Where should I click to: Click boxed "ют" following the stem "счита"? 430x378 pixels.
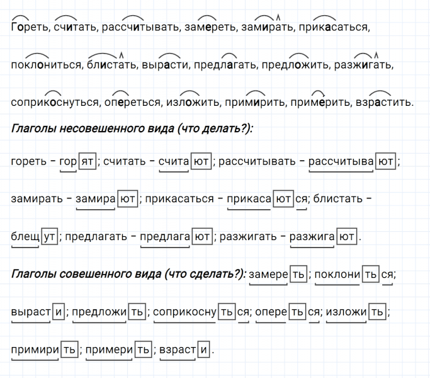(x=201, y=161)
